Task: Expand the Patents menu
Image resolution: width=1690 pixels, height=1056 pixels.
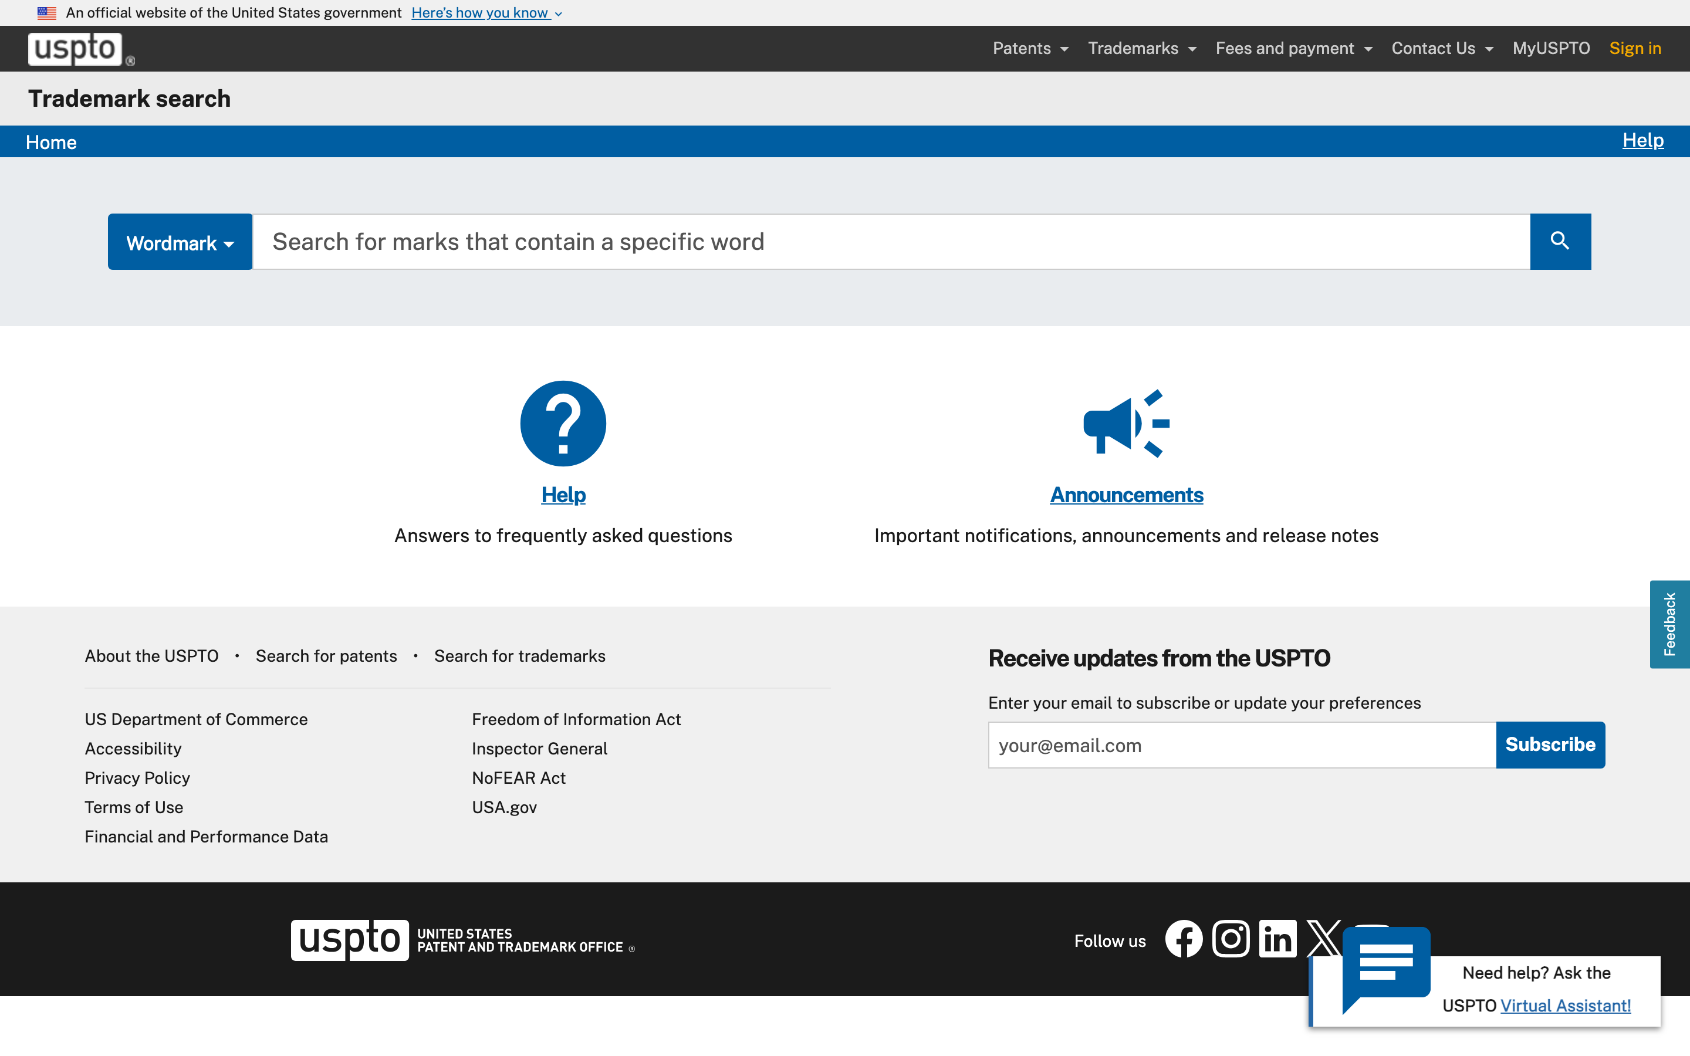Action: [x=1031, y=48]
